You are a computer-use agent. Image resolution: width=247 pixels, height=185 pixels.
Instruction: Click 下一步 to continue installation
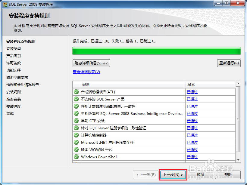[173, 174]
